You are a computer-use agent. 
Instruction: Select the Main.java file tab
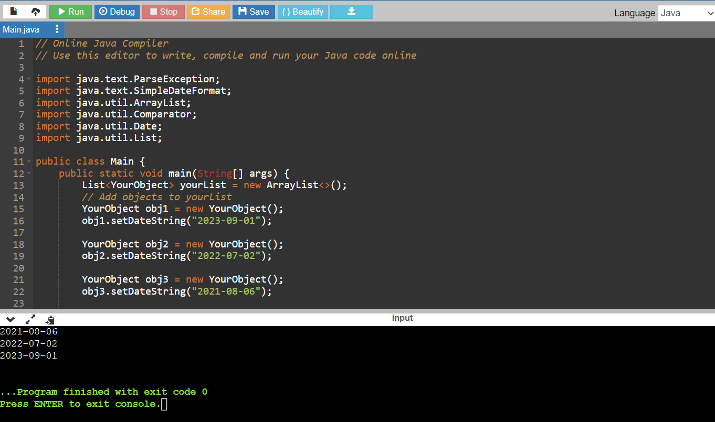click(x=22, y=29)
